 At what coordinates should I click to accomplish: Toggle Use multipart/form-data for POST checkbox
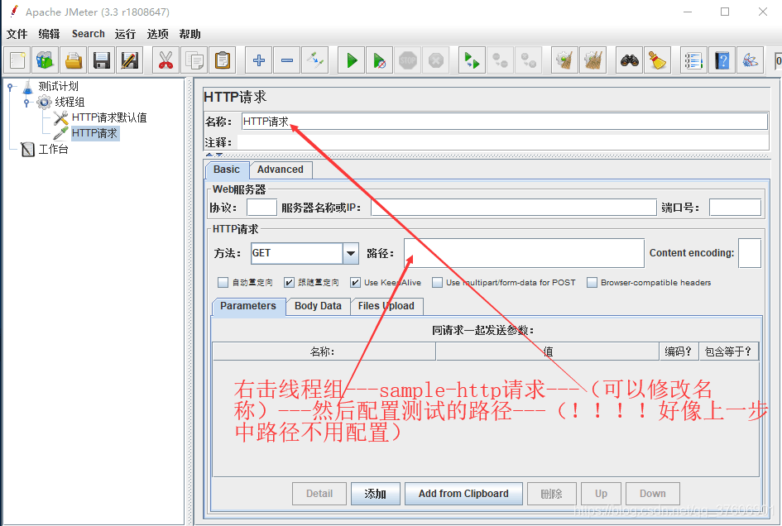[x=438, y=283]
